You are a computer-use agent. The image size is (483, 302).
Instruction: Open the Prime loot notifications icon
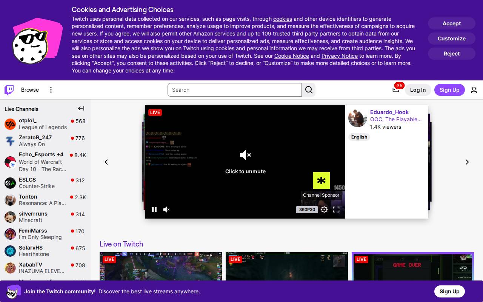click(x=395, y=90)
